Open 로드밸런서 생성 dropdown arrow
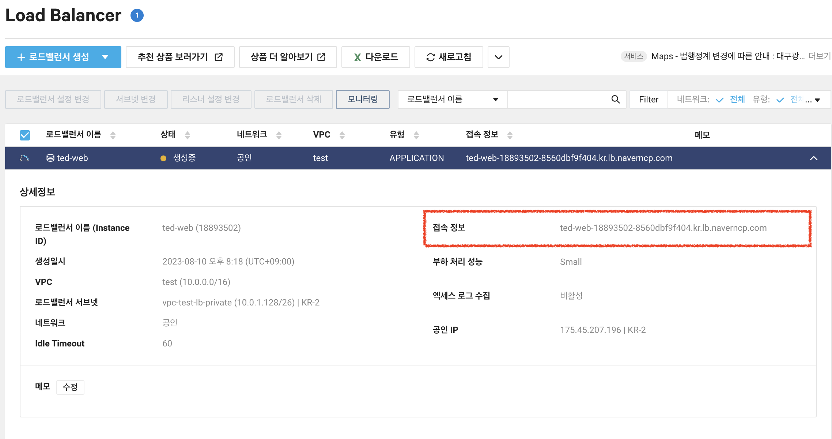This screenshot has width=832, height=439. click(x=105, y=57)
